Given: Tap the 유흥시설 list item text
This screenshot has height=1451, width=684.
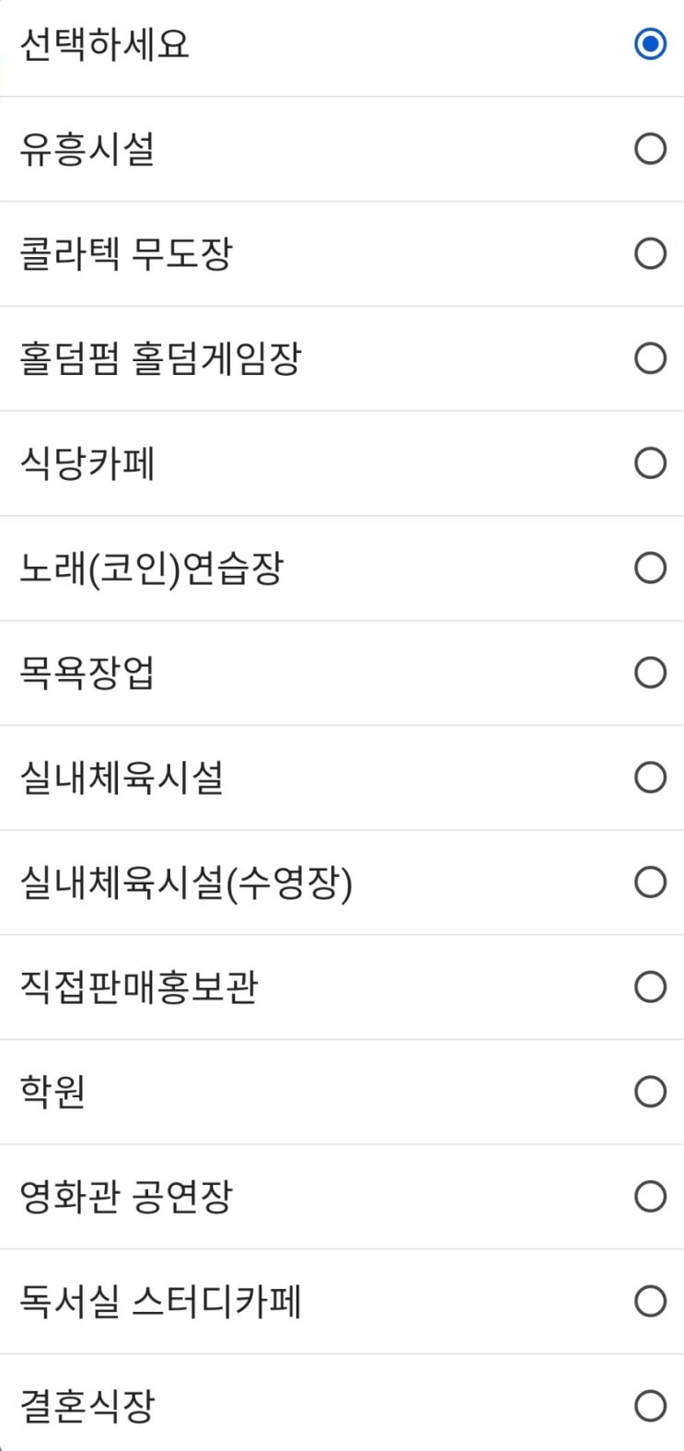Looking at the screenshot, I should point(87,149).
